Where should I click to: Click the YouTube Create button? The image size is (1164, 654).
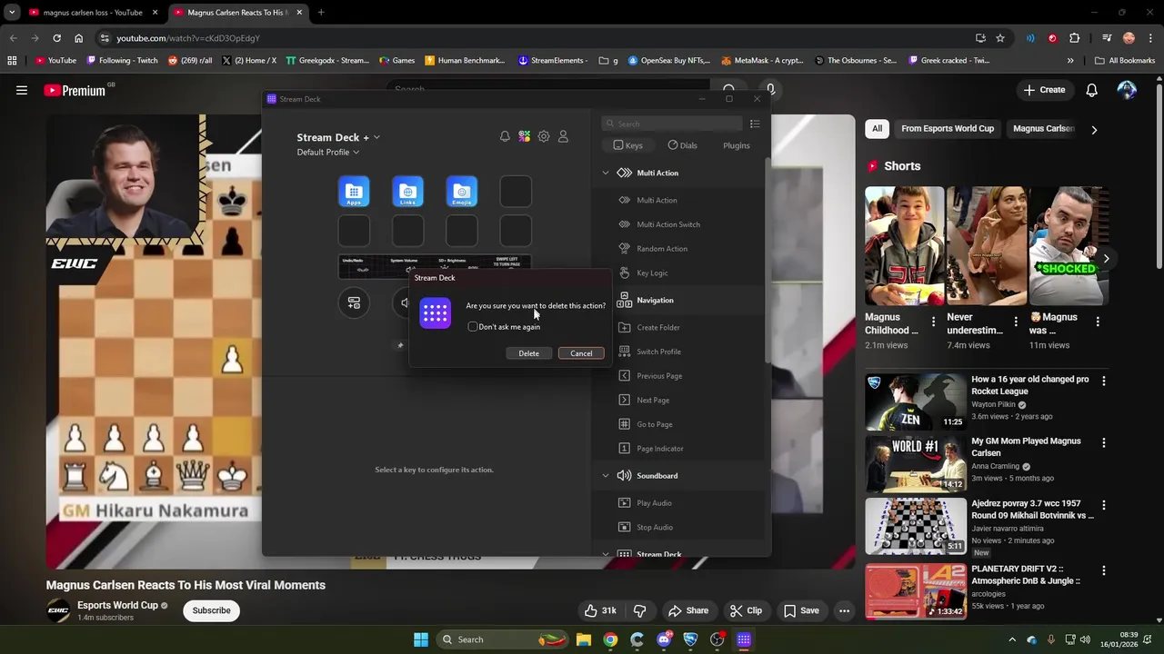1044,90
